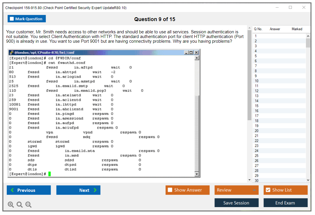Image resolution: width=315 pixels, height=215 pixels.
Task: Click the zoom out magnifier icon
Action: (28, 204)
